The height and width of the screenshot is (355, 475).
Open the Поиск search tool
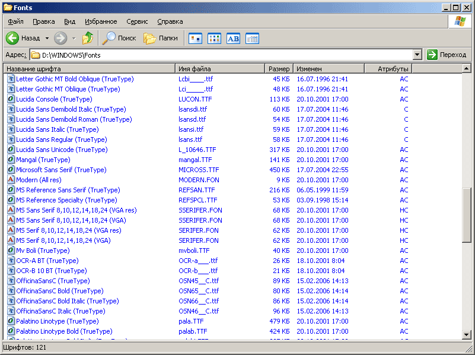click(119, 38)
